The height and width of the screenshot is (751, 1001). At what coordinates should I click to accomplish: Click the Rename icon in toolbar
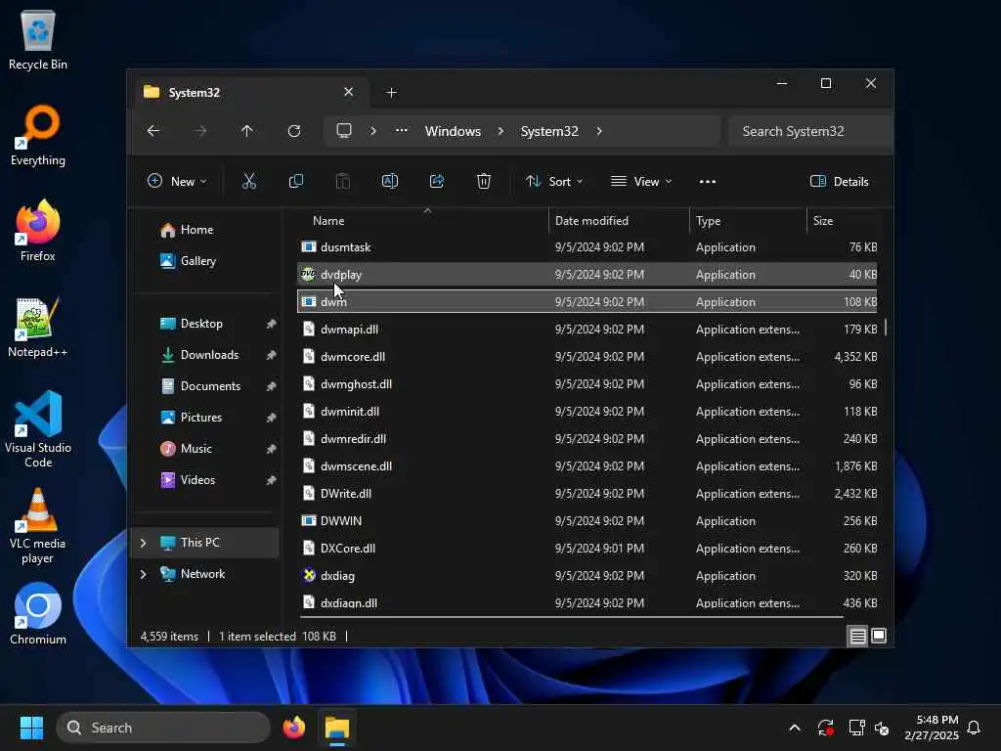tap(390, 181)
